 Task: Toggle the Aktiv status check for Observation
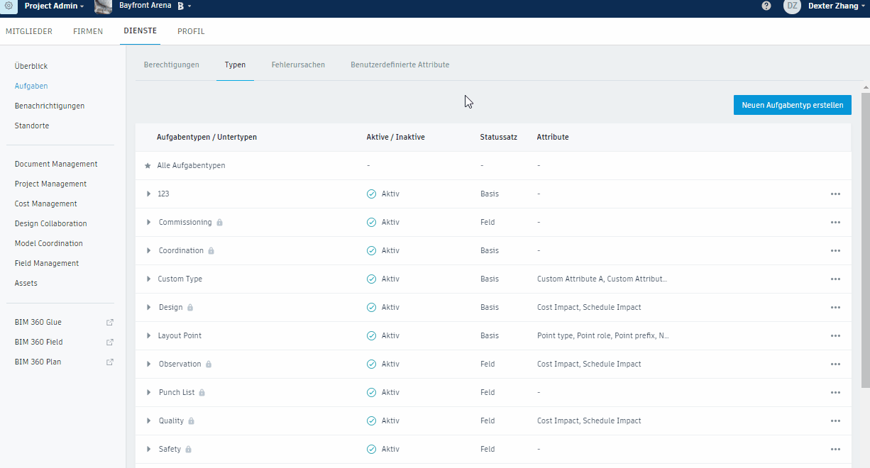(371, 364)
